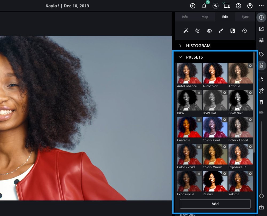Toggle the eye preview icon

coord(209,31)
